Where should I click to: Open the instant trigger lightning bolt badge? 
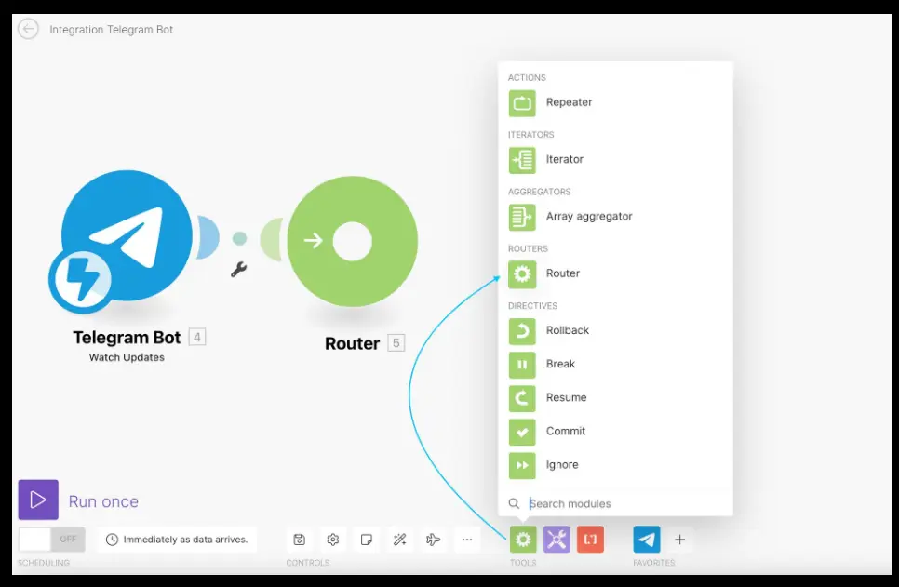pyautogui.click(x=81, y=281)
